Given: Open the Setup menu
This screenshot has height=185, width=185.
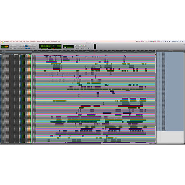Looking at the screenshot, I should 43,41.
